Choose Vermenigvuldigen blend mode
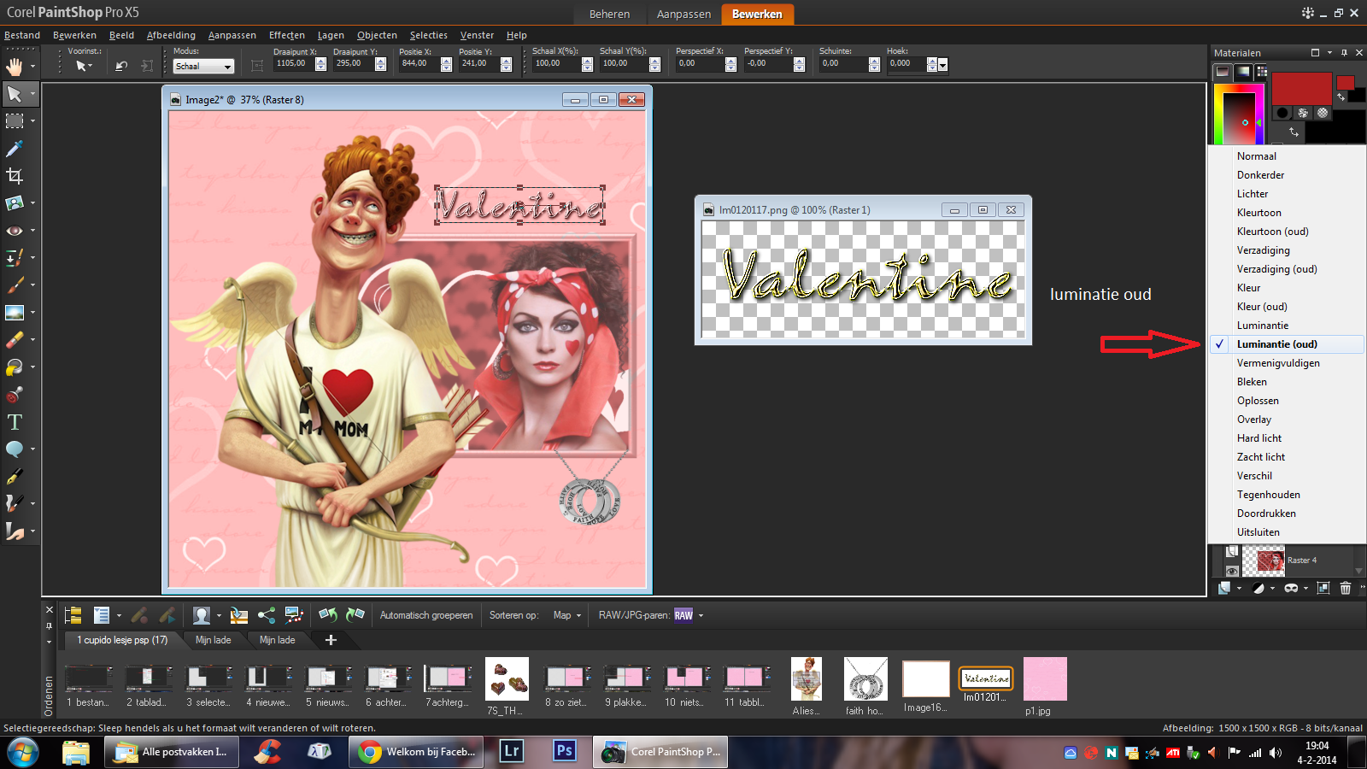Image resolution: width=1367 pixels, height=769 pixels. [1277, 363]
